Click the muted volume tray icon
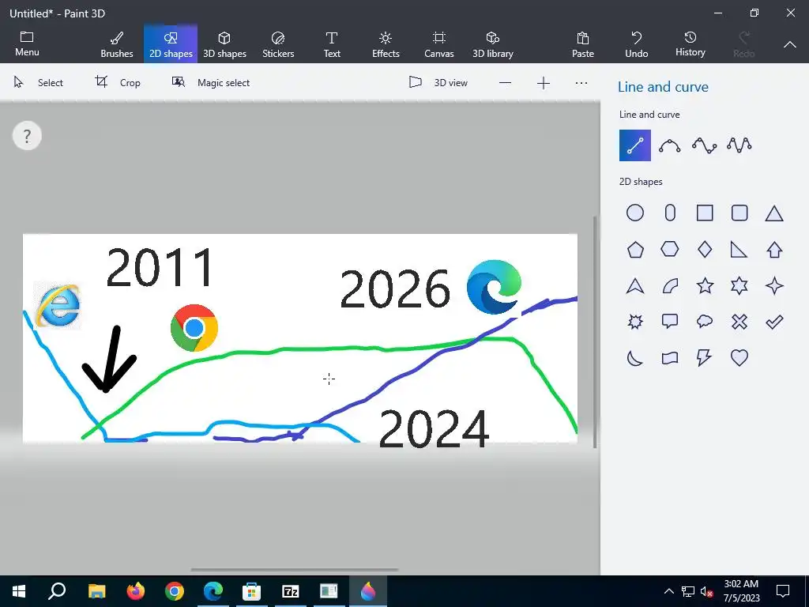The image size is (809, 607). (707, 591)
